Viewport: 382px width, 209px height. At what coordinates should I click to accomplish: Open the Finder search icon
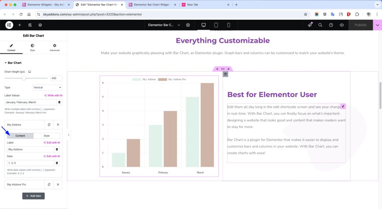click(320, 25)
